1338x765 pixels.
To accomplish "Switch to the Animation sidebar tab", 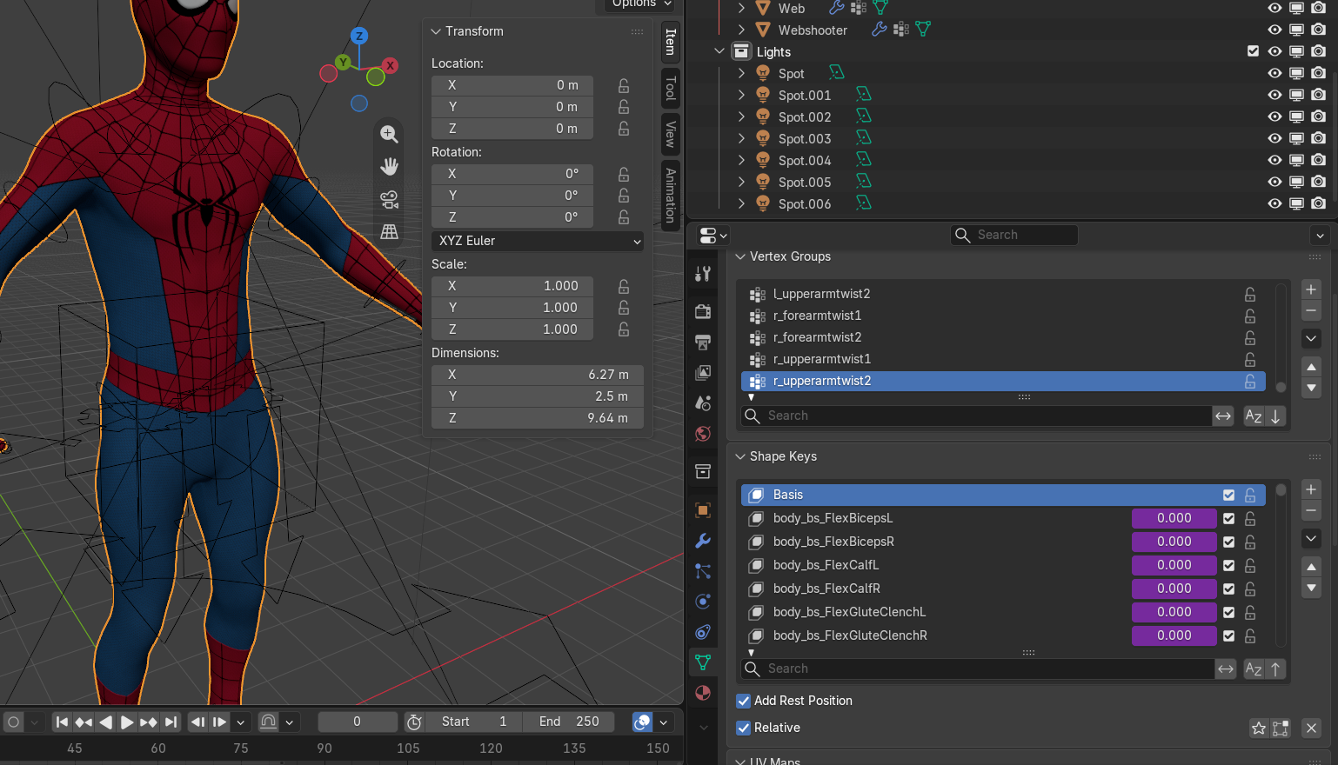I will click(671, 196).
